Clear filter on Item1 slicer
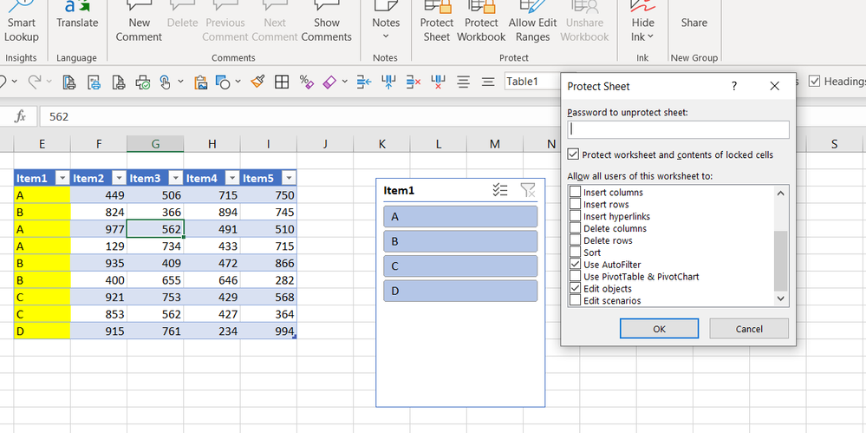 pyautogui.click(x=528, y=190)
